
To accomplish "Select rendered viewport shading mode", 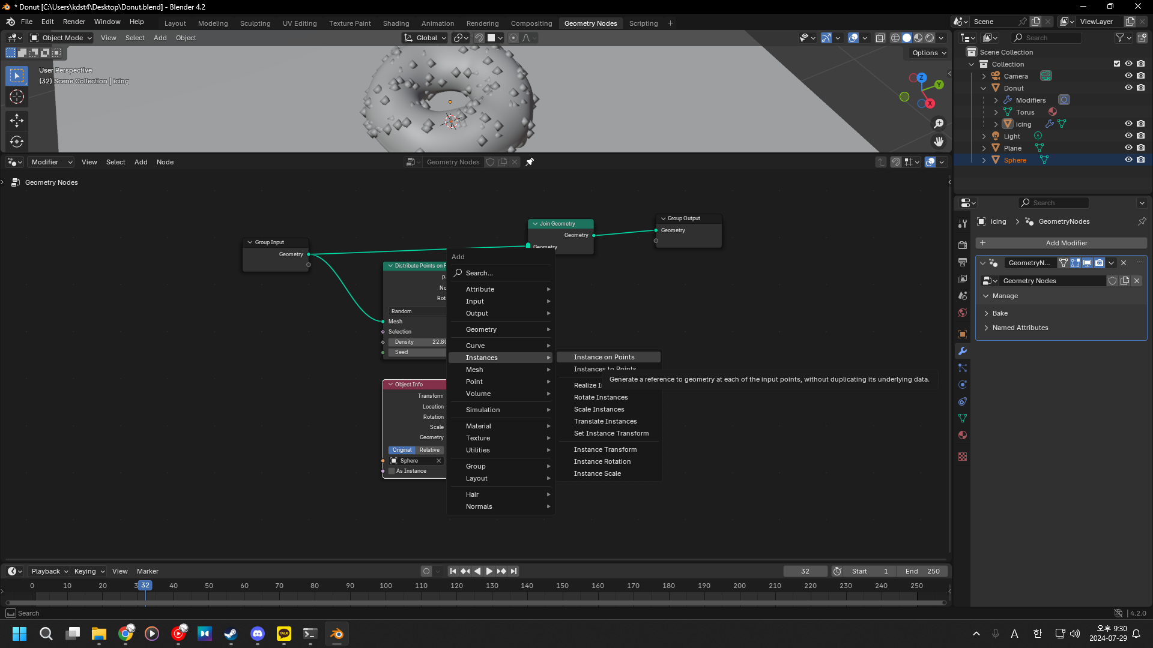I will point(930,38).
